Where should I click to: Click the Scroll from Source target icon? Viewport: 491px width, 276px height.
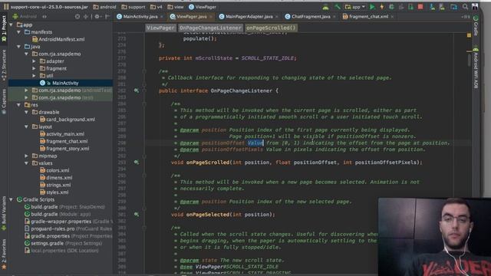pyautogui.click(x=77, y=16)
